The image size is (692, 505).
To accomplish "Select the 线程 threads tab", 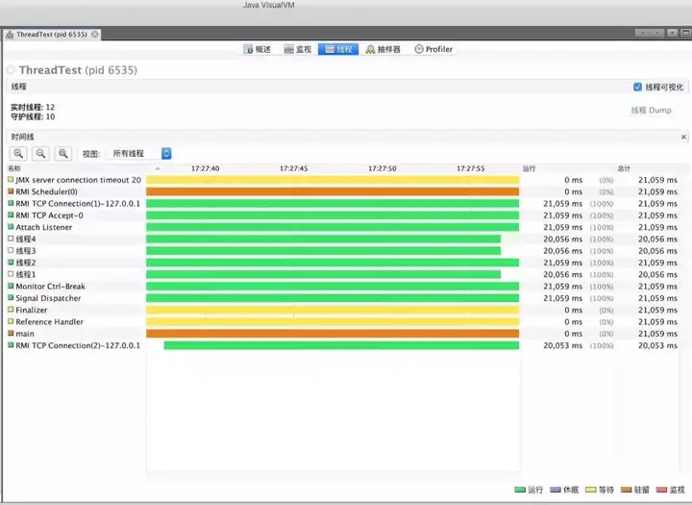I will tap(338, 49).
